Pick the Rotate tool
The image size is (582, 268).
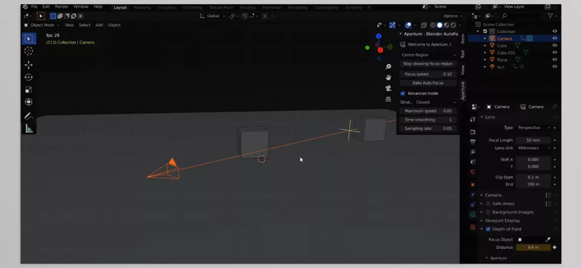coord(29,77)
